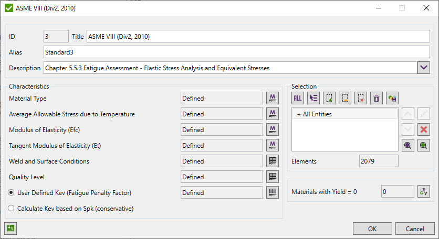The image size is (439, 239).
Task: Open the Weld and Surface Conditions table
Action: coord(273,161)
